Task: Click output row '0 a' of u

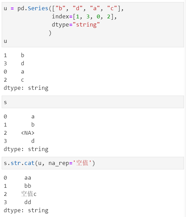Action: point(14,72)
